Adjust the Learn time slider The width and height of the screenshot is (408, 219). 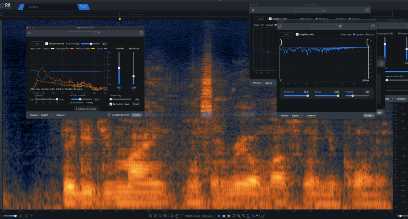click(90, 44)
